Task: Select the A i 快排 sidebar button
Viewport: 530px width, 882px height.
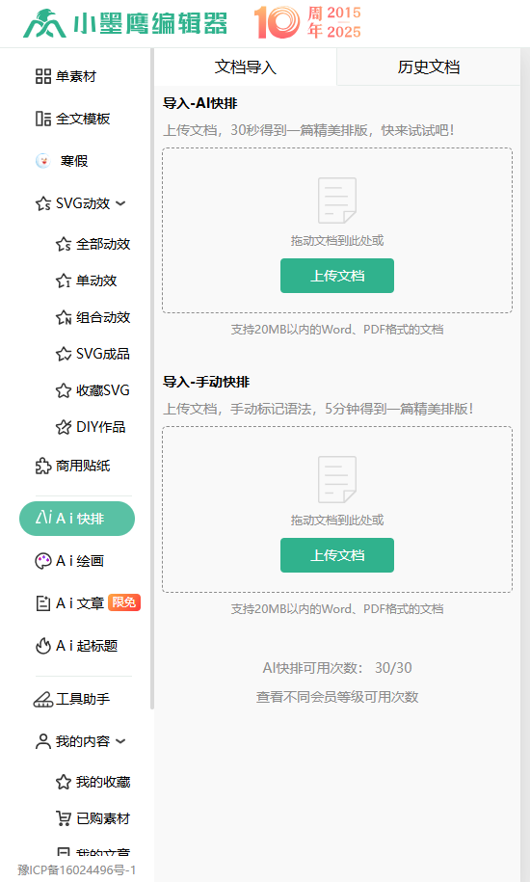Action: click(x=77, y=518)
